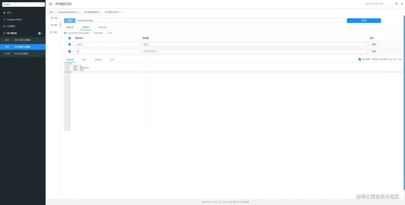
Task: Delete the tel parameter row
Action: [374, 51]
